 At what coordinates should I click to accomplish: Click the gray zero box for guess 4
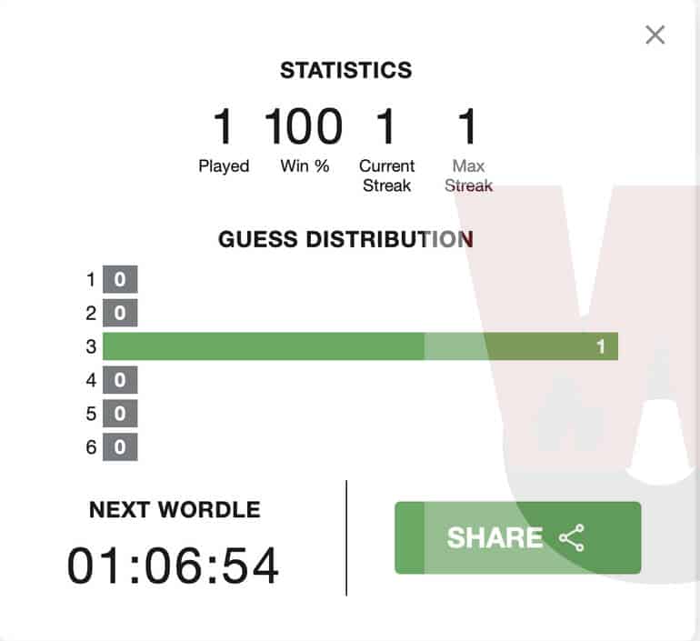click(x=120, y=379)
